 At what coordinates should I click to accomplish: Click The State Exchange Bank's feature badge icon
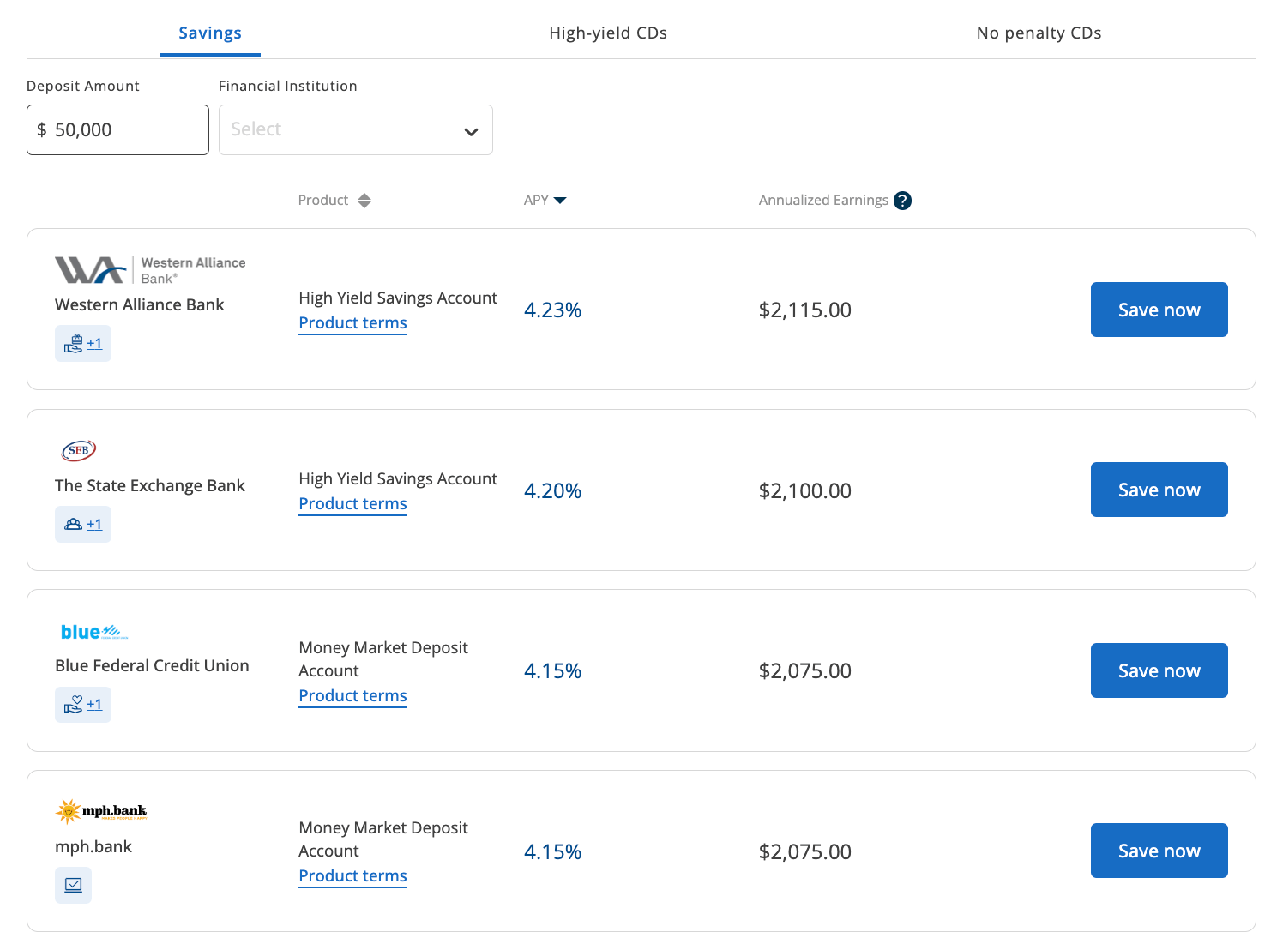click(75, 524)
